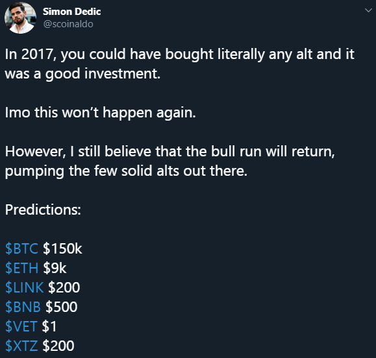Click the $150k price next to $BTC
Image resolution: width=376 pixels, height=358 pixels.
(x=62, y=248)
